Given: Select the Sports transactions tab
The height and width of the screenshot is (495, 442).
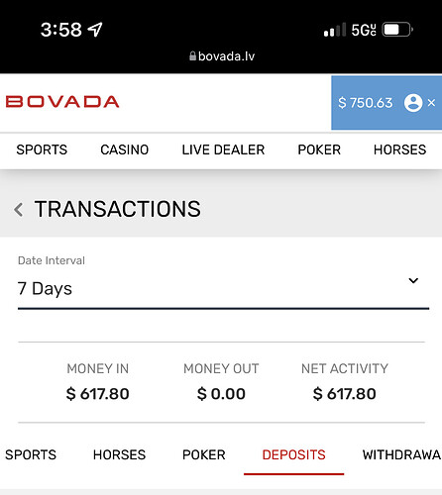Looking at the screenshot, I should [x=31, y=455].
